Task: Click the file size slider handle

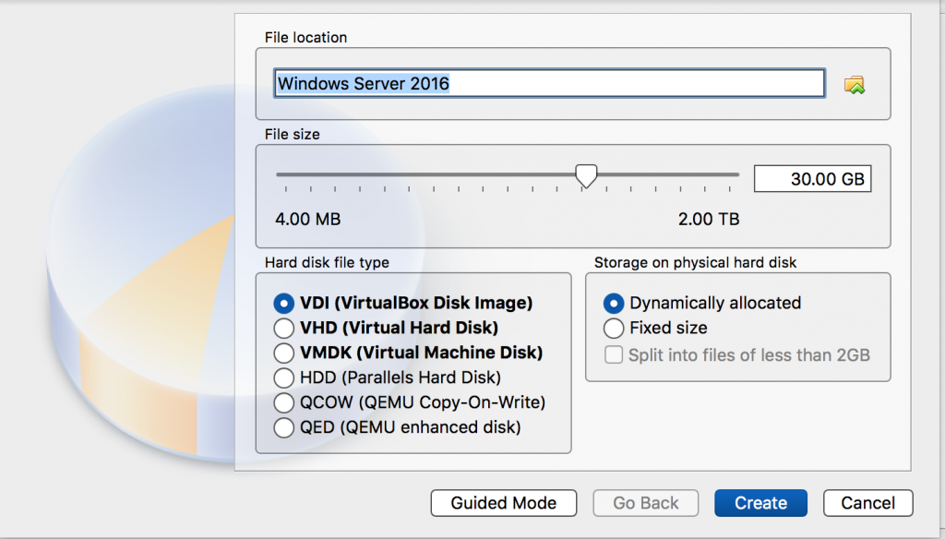Action: tap(587, 175)
